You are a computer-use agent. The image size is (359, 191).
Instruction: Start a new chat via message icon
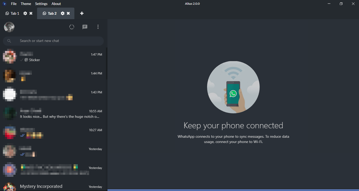[85, 27]
